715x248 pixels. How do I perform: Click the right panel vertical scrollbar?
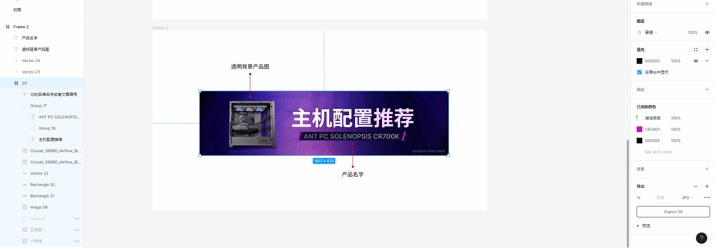tap(627, 194)
